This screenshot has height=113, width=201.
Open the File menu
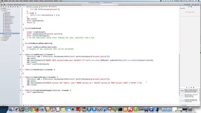click(x=10, y=1)
